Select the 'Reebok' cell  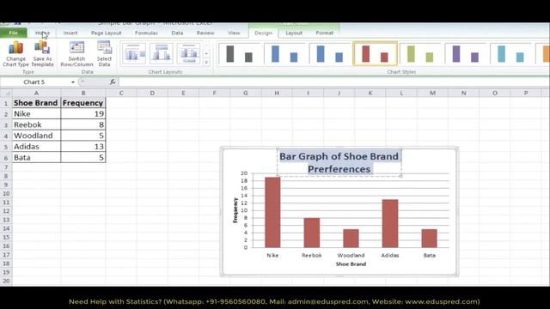[36, 124]
